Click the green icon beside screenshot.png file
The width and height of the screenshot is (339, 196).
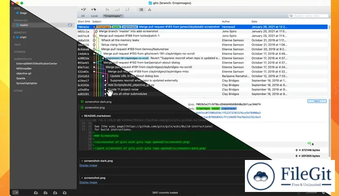[x=82, y=107]
